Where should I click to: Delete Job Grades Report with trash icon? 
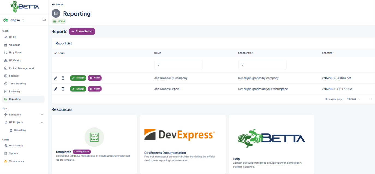tap(63, 89)
